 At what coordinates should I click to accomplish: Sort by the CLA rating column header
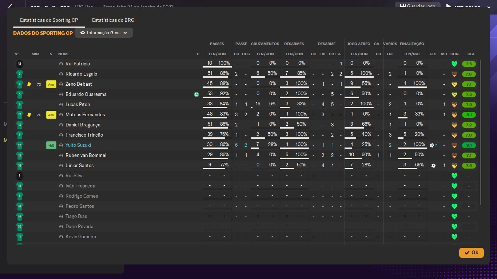471,54
